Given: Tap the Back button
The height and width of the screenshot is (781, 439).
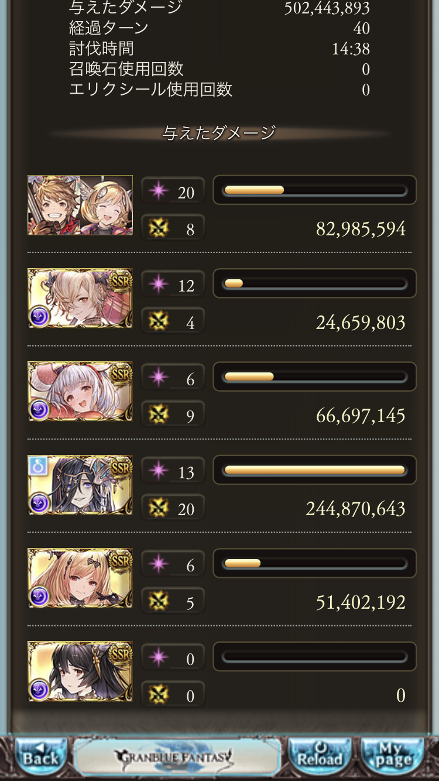Looking at the screenshot, I should 41,756.
